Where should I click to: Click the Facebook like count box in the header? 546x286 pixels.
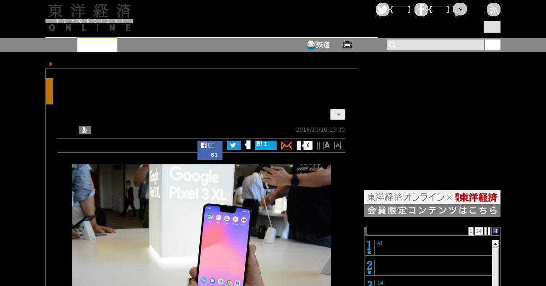point(440,10)
